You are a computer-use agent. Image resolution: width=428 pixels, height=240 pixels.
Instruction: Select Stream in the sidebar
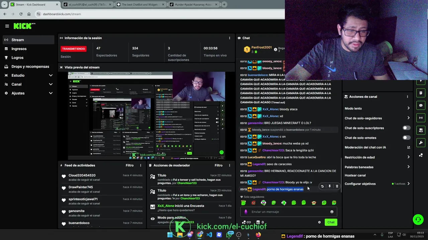pyautogui.click(x=28, y=40)
